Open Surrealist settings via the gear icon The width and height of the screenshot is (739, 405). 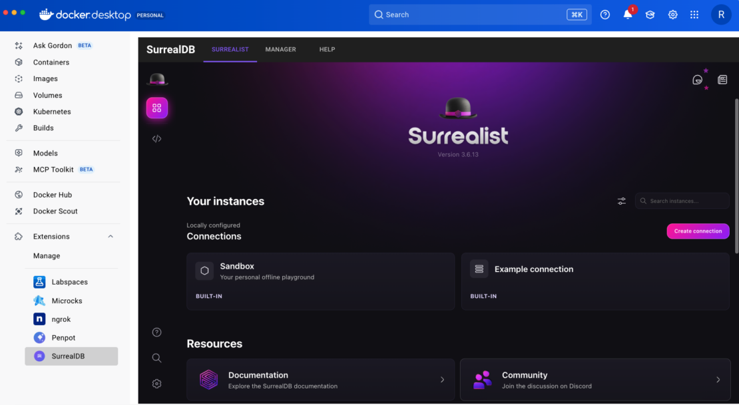(156, 384)
